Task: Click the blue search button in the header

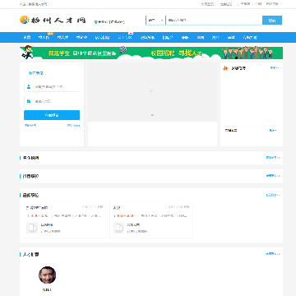Action: click(272, 21)
